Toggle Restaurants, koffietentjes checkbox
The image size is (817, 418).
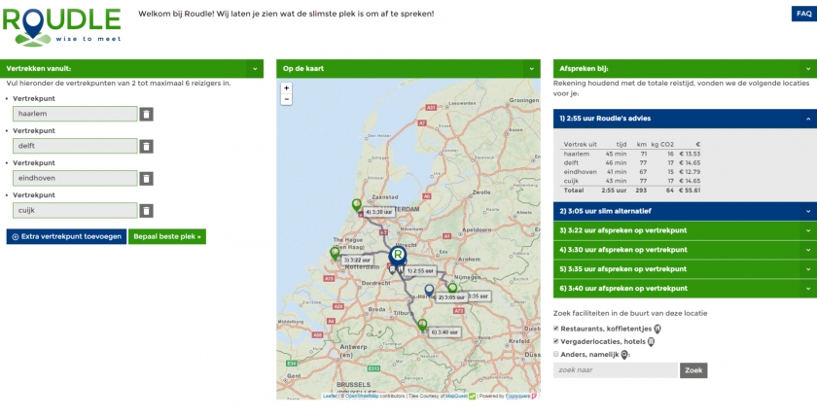click(x=556, y=329)
